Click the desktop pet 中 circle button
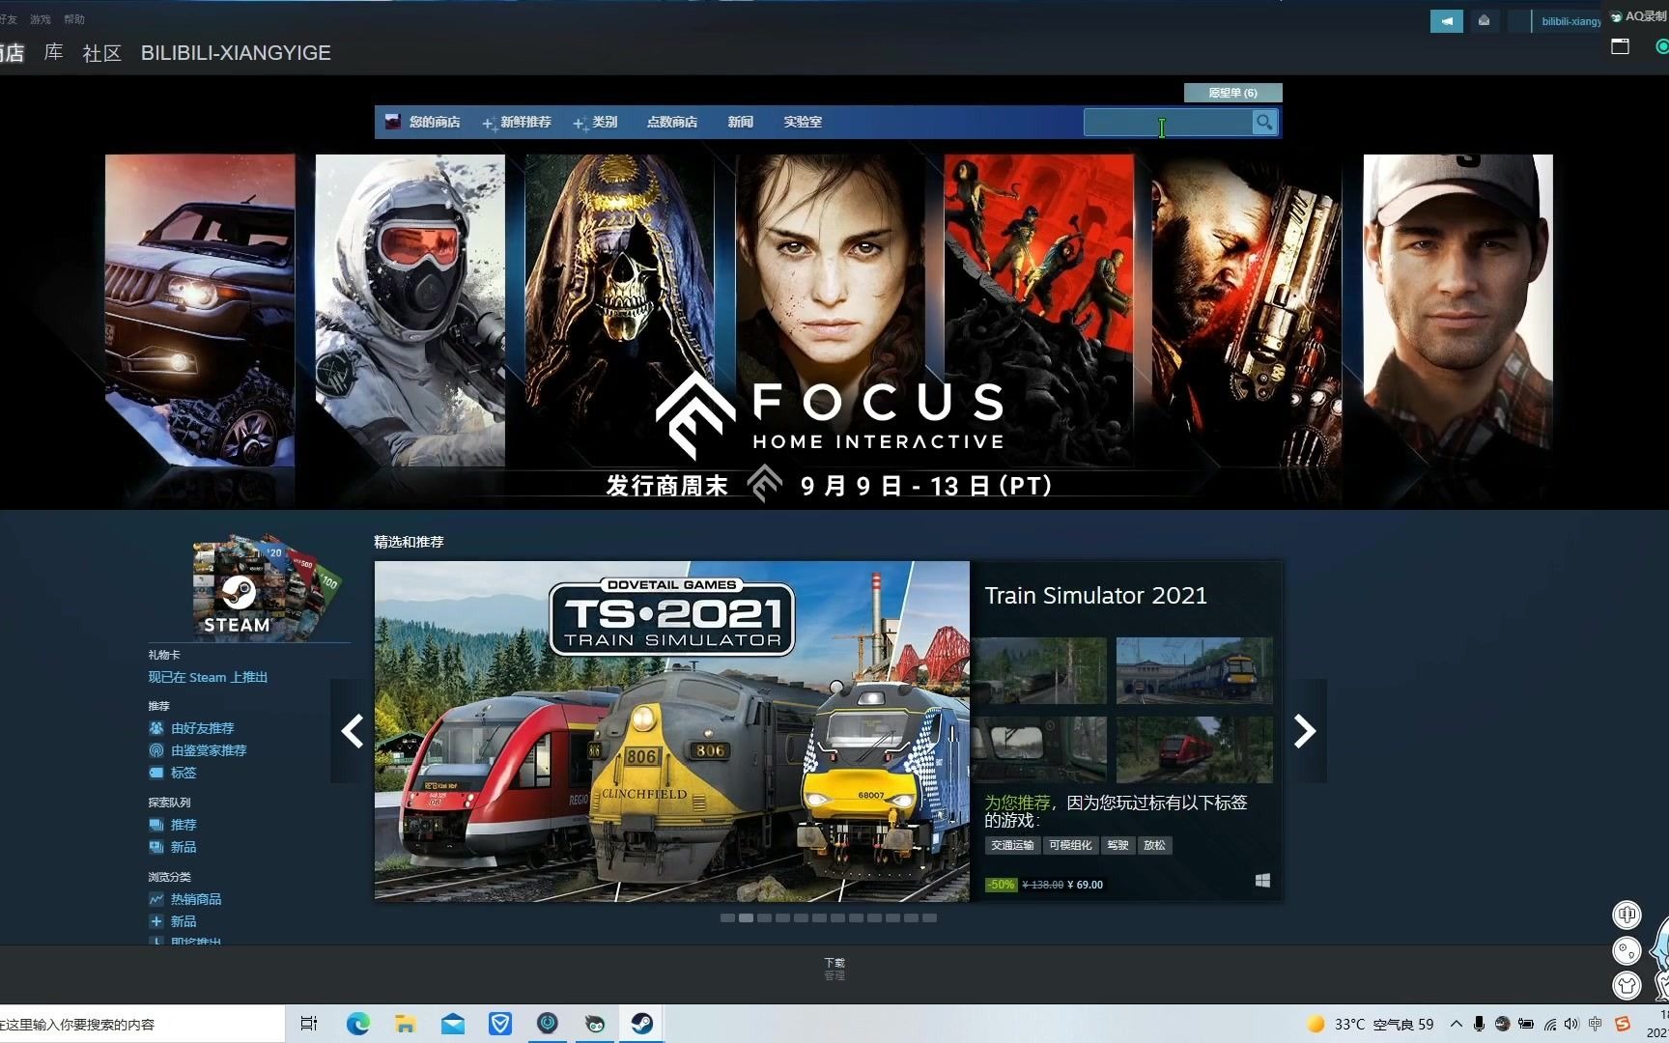Screen dimensions: 1669x1043 point(1627,914)
